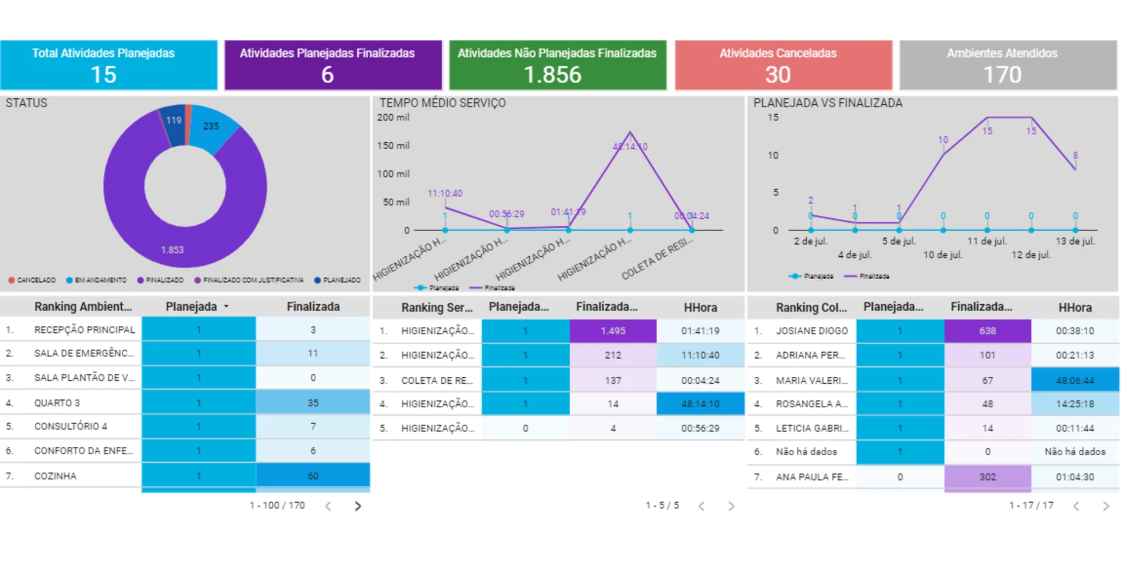Click previous page arrow under Ranking Ambiente table

(328, 506)
